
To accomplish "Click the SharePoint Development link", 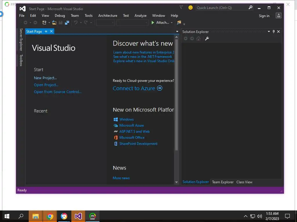I will point(138,144).
